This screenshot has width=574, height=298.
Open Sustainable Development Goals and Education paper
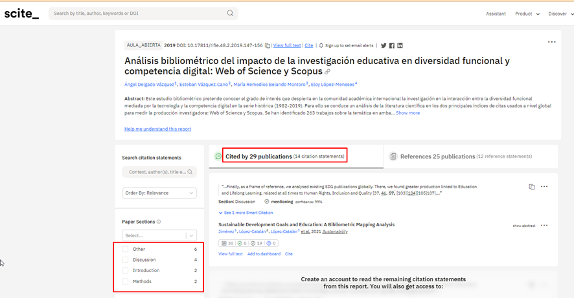[x=306, y=224]
